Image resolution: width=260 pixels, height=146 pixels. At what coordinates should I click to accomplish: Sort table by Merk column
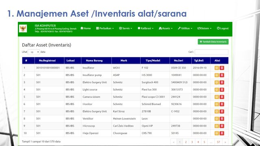pyautogui.click(x=126, y=60)
